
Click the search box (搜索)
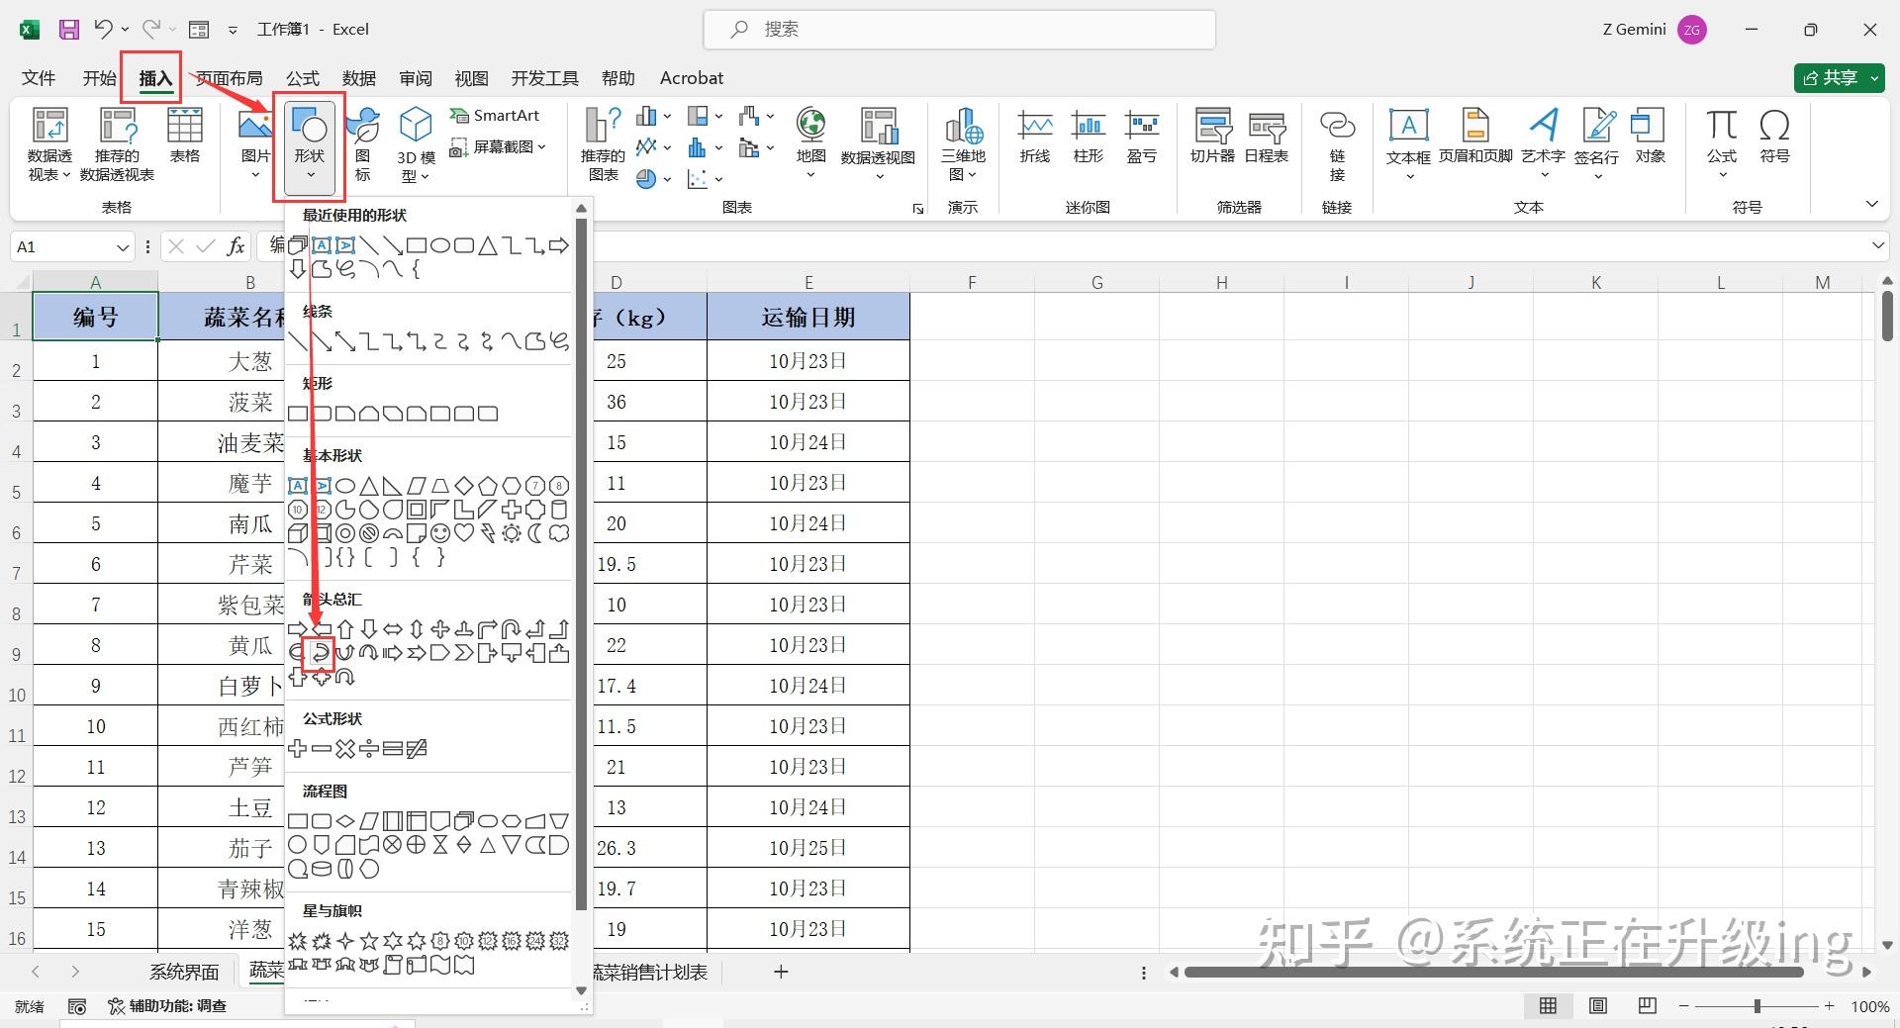(960, 30)
